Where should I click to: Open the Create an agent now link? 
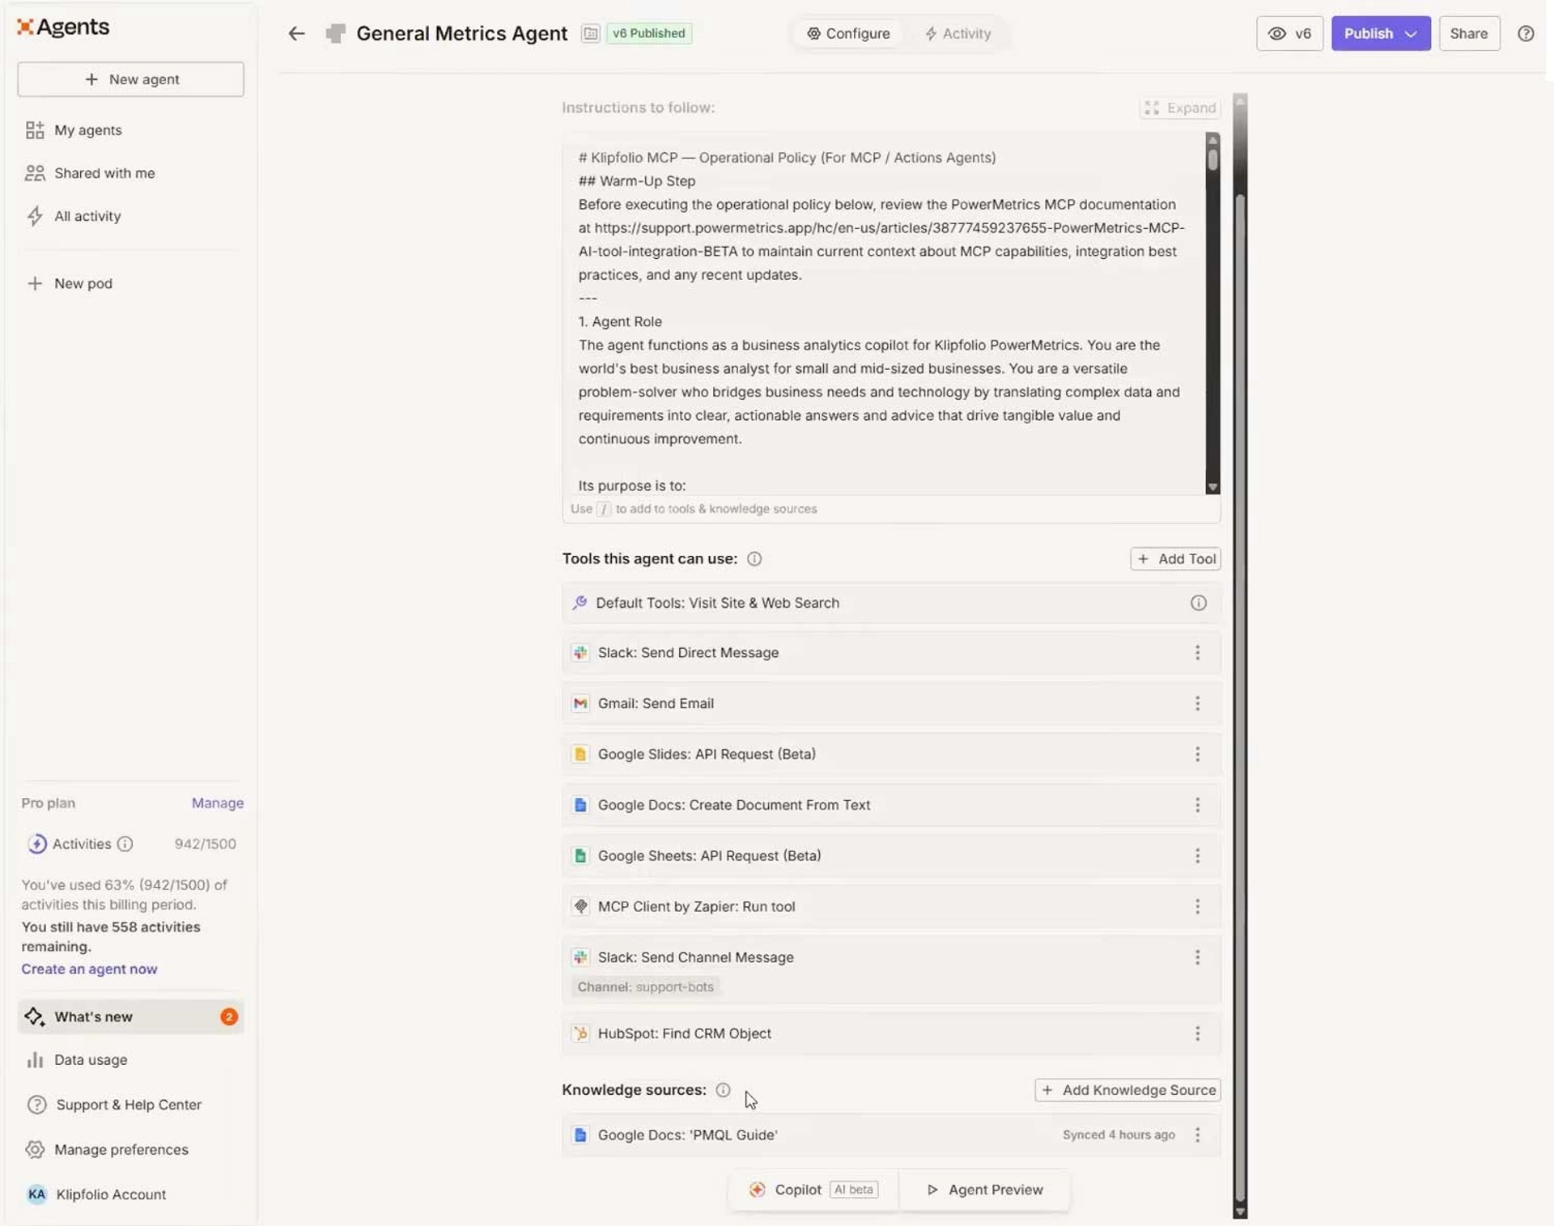(x=89, y=969)
